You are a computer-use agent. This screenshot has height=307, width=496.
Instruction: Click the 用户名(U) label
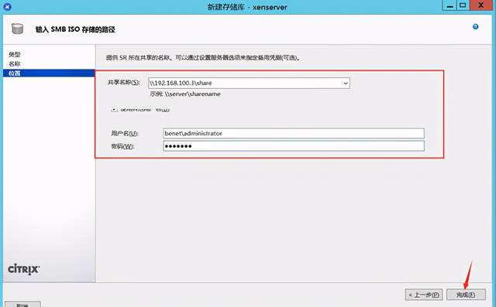125,134
